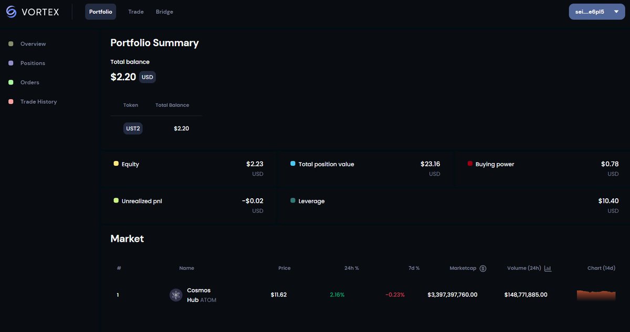View the ATOM 14-day chart thumbnail
Image resolution: width=630 pixels, height=332 pixels.
click(596, 295)
